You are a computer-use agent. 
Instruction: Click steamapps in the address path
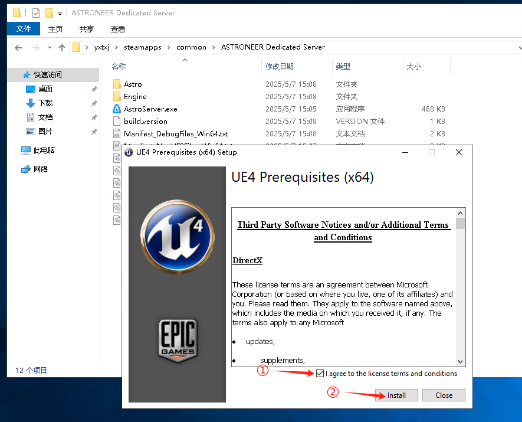tap(143, 47)
